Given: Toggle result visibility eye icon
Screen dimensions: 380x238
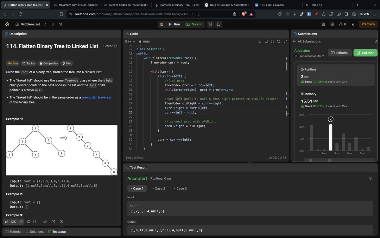Looking at the screenshot, I should tap(370, 178).
